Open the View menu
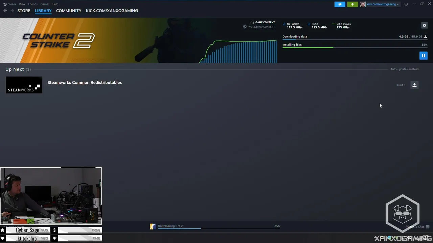The width and height of the screenshot is (433, 243). 22,4
